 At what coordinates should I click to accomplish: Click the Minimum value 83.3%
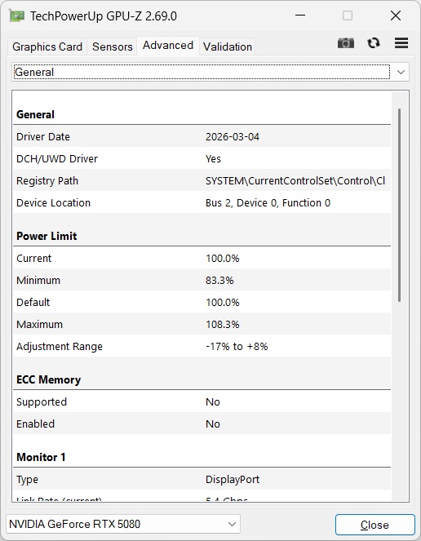pos(219,281)
